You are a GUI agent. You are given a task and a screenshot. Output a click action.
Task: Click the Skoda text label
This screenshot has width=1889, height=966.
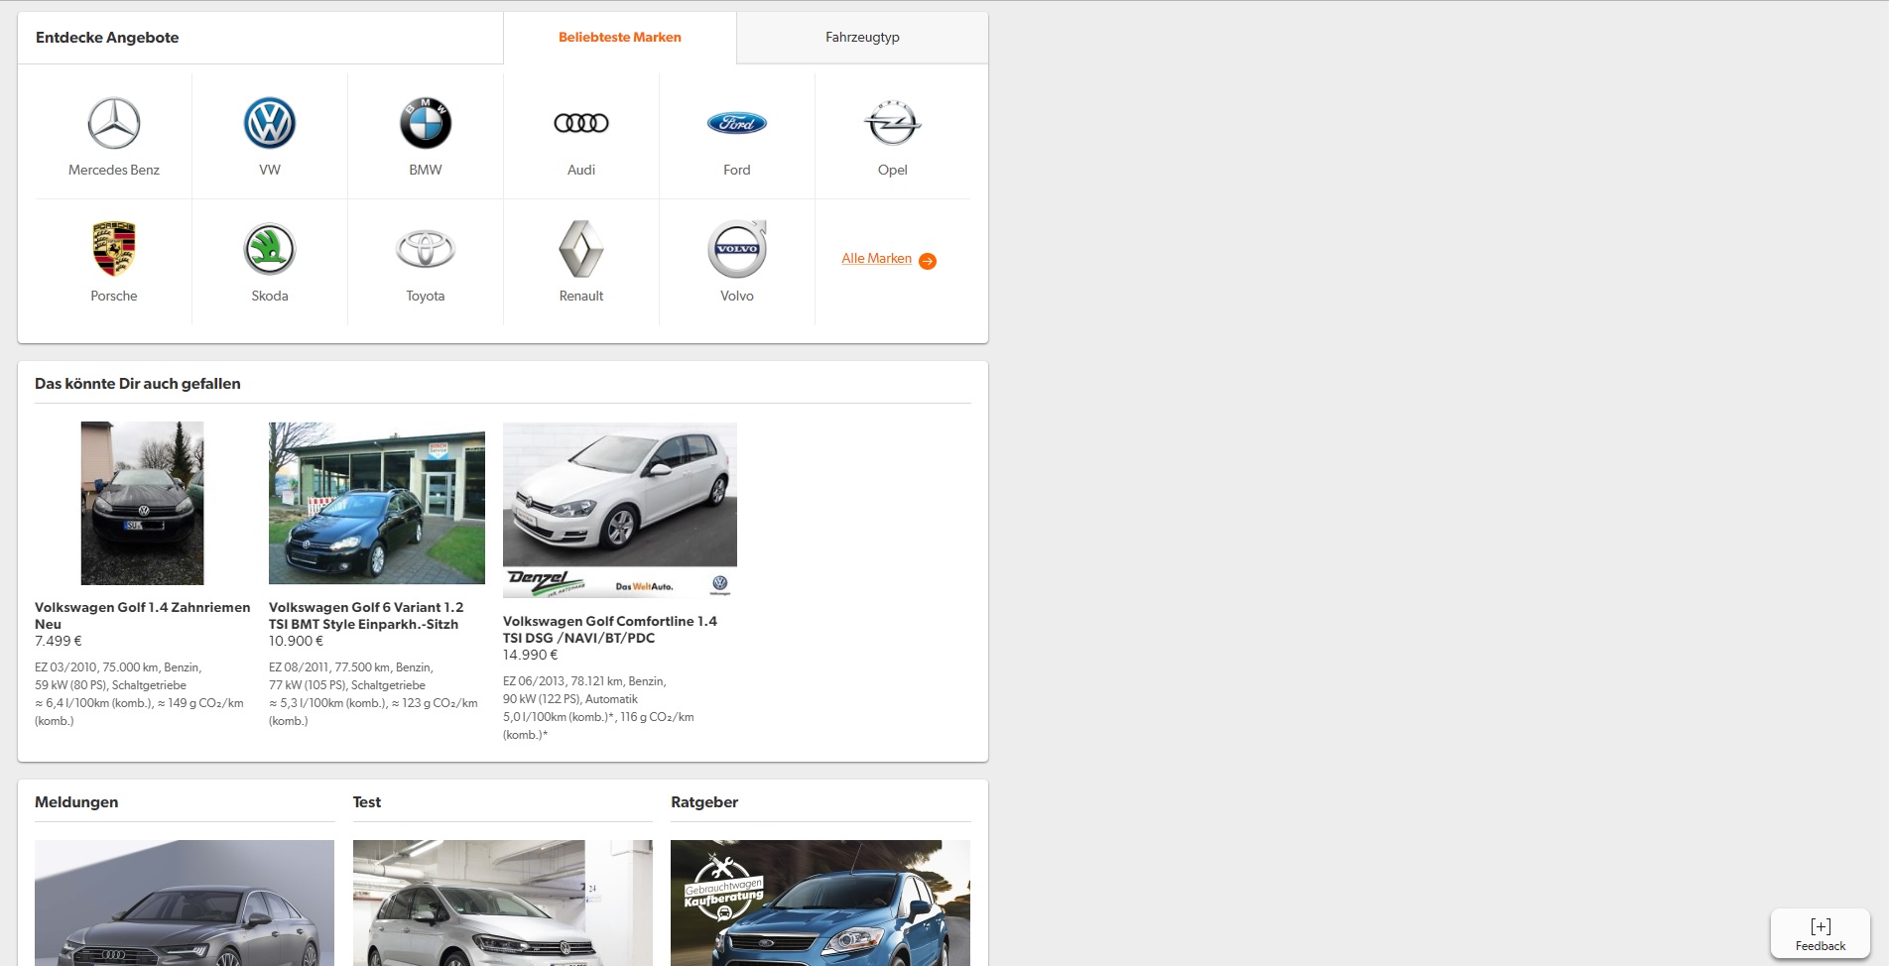point(270,296)
